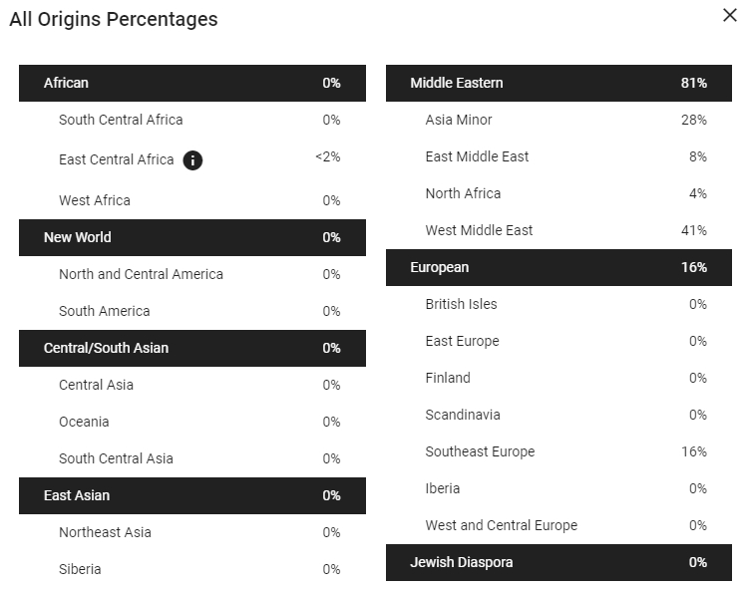
Task: Select the Jewish Diaspora header row
Action: [559, 562]
